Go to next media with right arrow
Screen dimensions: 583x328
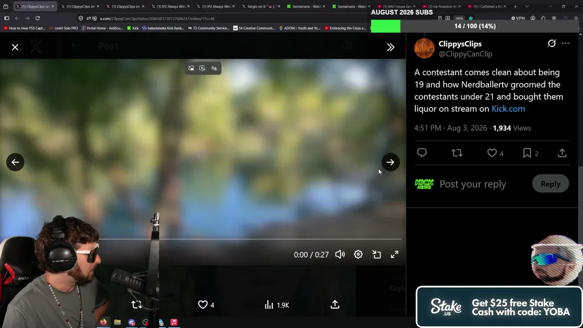point(390,162)
